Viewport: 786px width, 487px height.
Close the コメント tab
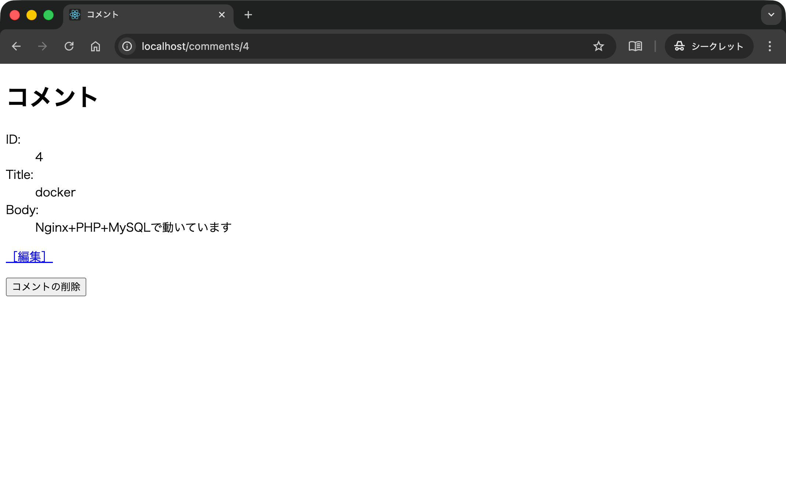point(221,15)
